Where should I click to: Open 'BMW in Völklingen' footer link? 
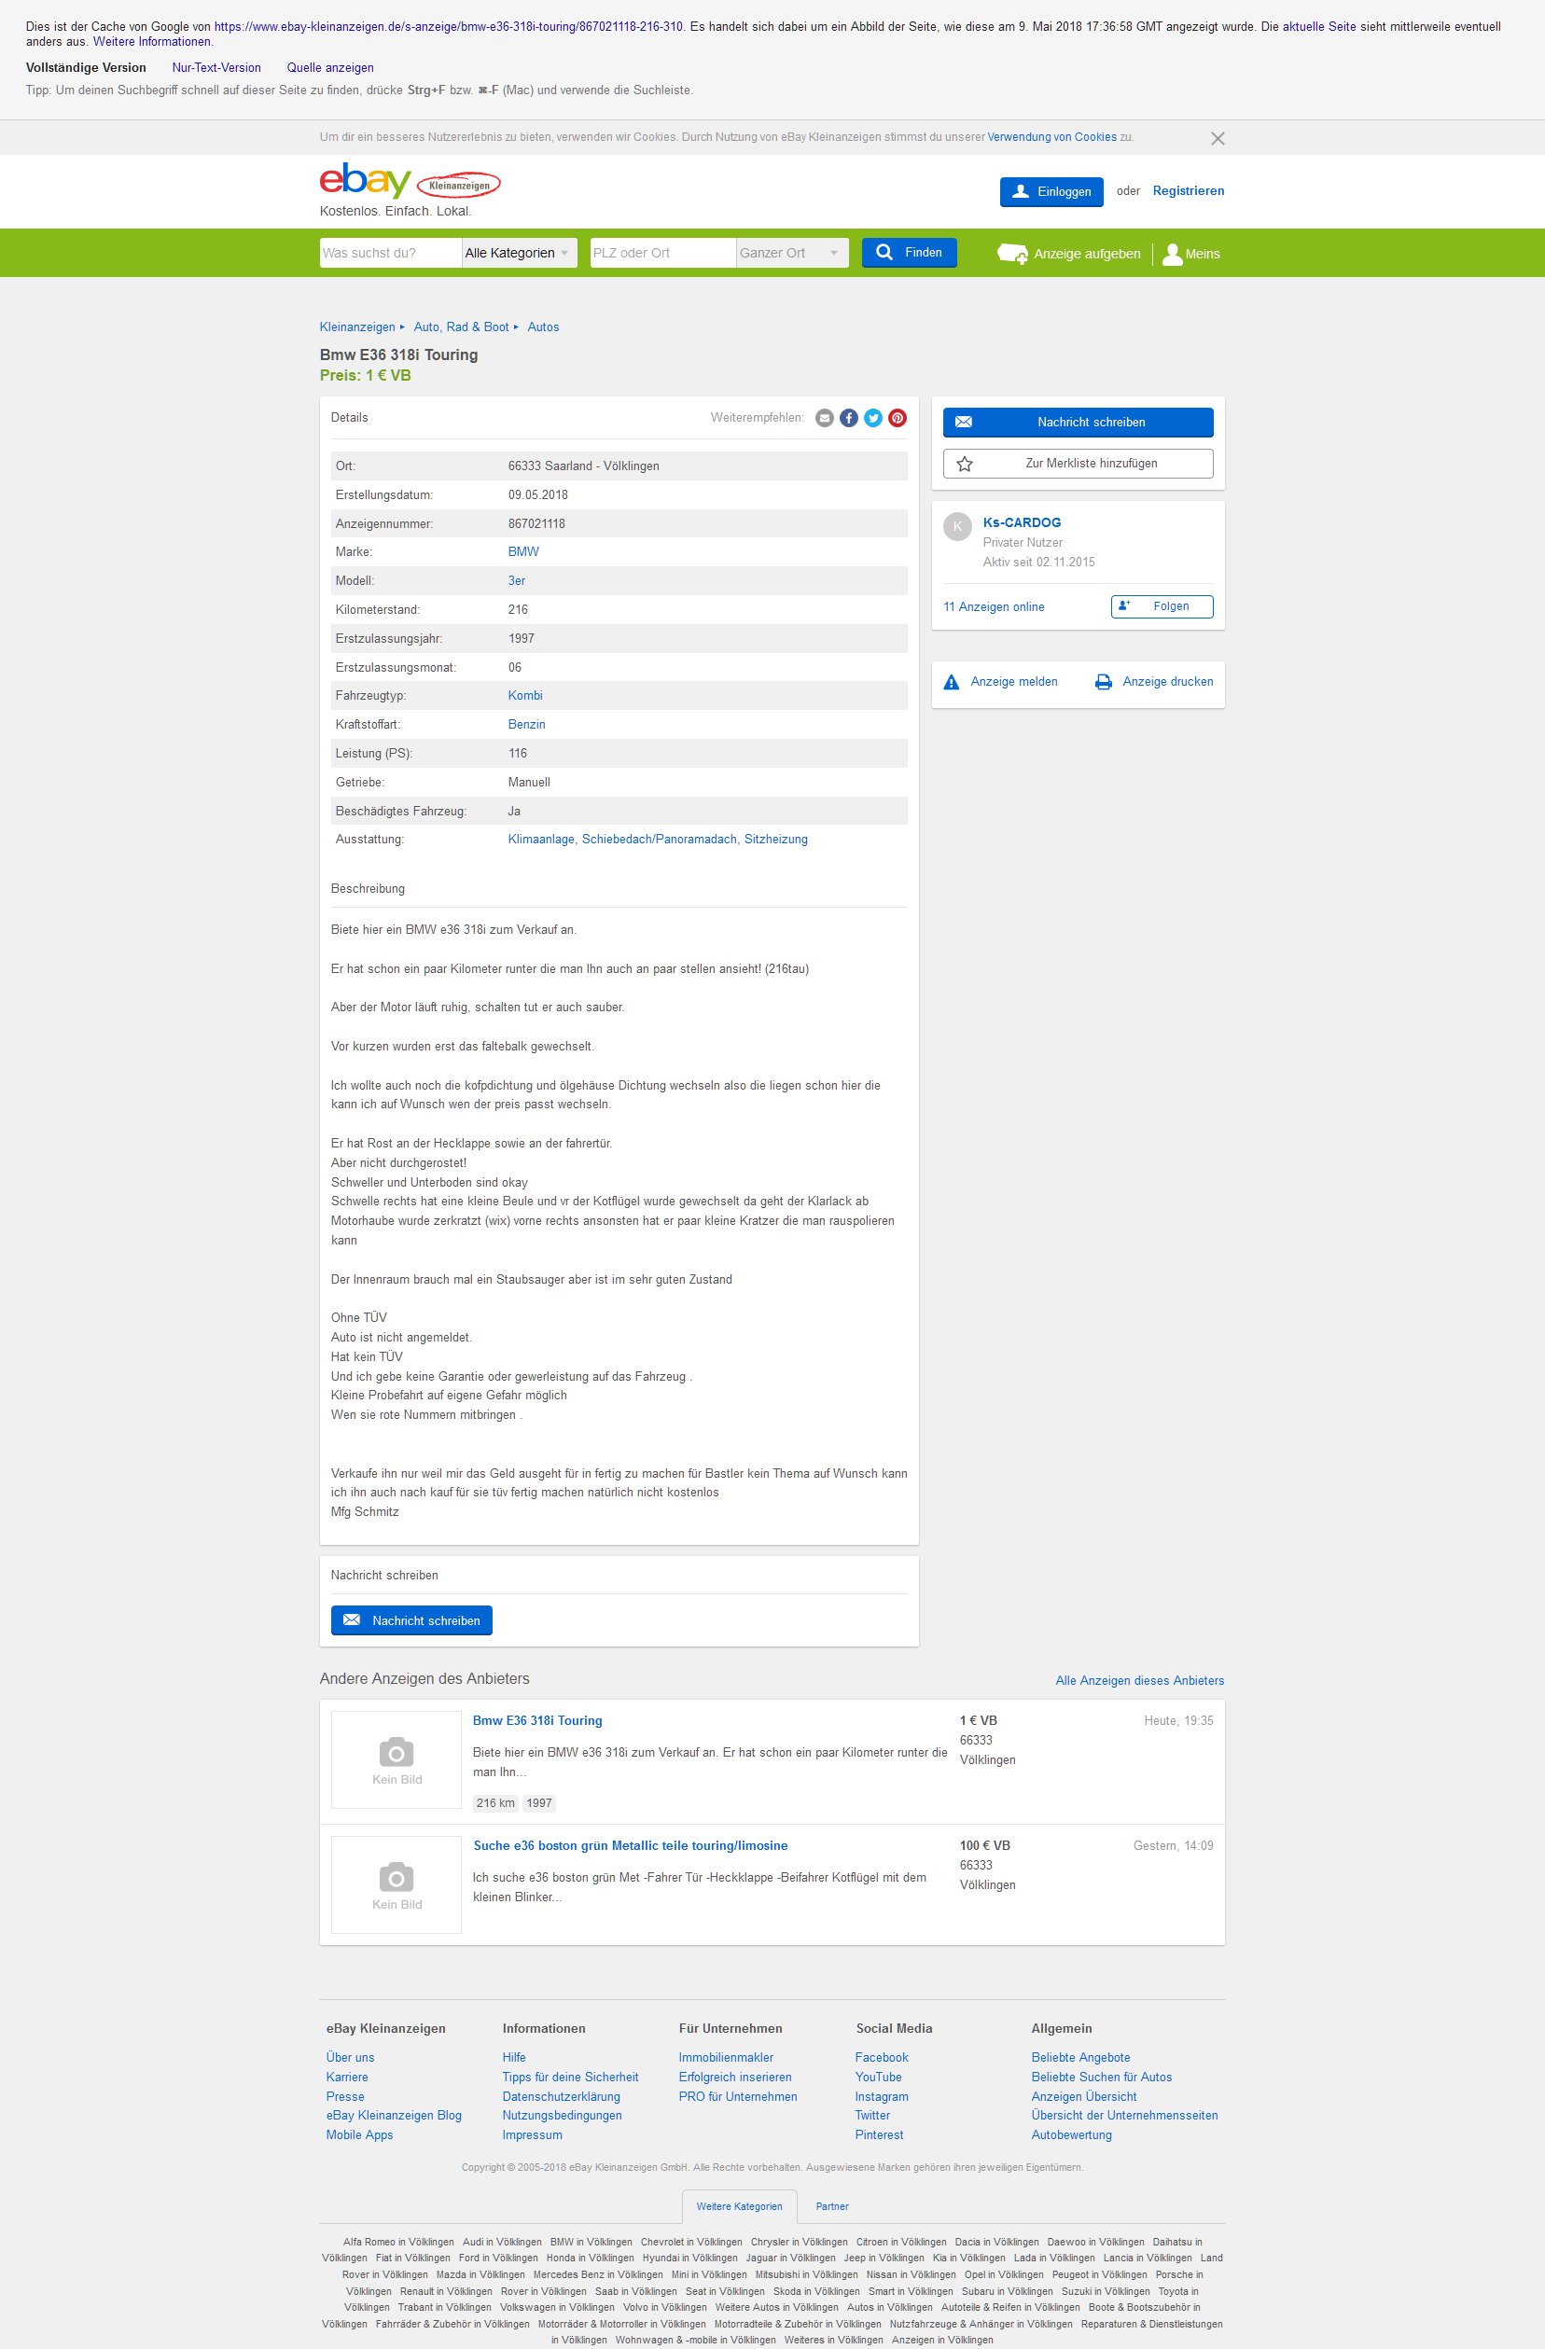592,2242
